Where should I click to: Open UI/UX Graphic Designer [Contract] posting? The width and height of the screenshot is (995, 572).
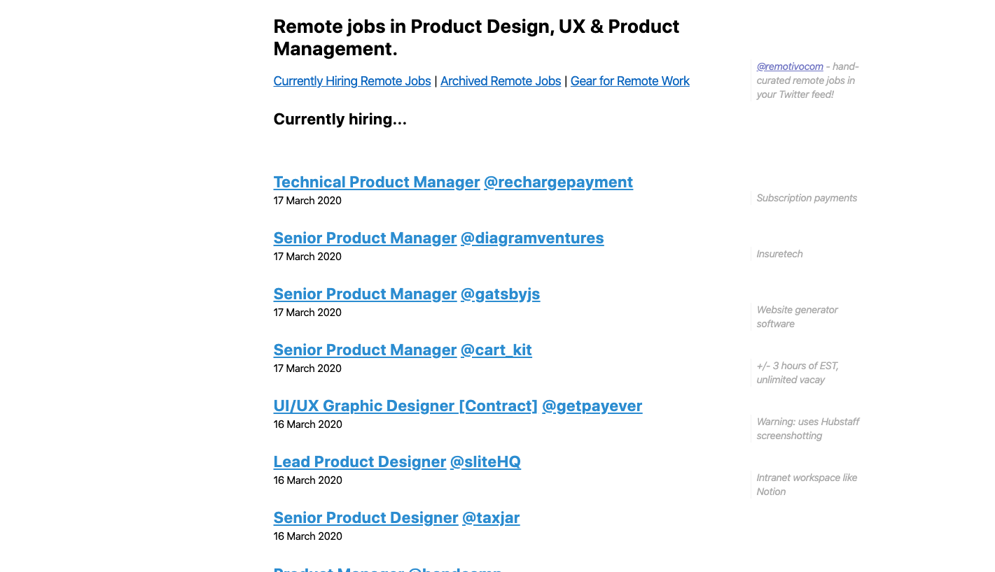[x=405, y=406]
